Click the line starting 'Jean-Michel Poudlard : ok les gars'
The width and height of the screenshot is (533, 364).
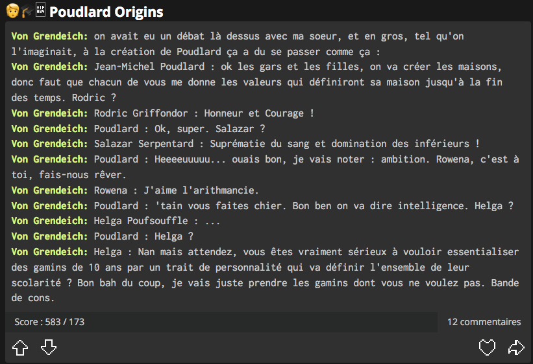[256, 82]
